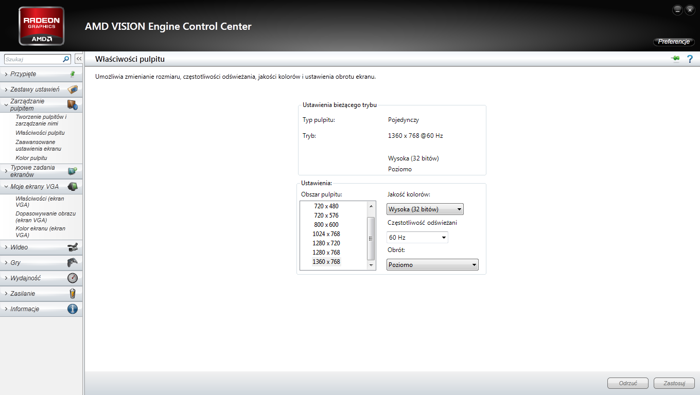This screenshot has width=700, height=395.
Task: Open the Częstotliwość odświeżania 60 Hz dropdown
Action: 417,237
